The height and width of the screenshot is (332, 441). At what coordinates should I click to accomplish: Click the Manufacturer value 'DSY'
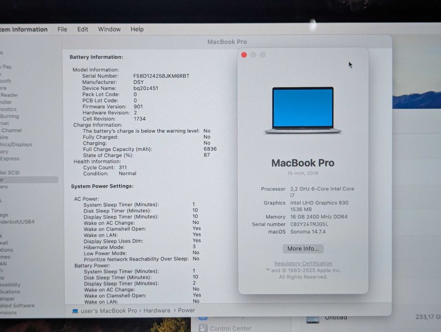tap(138, 82)
